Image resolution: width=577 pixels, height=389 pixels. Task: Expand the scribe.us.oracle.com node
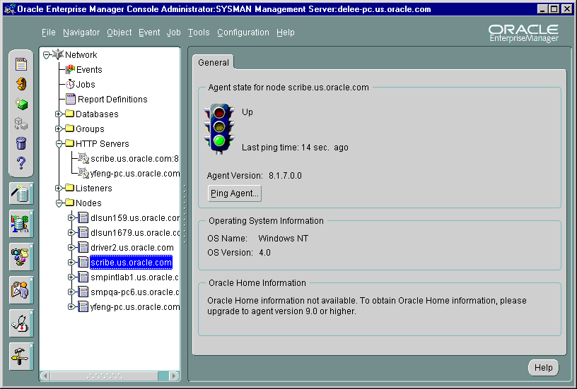click(71, 262)
